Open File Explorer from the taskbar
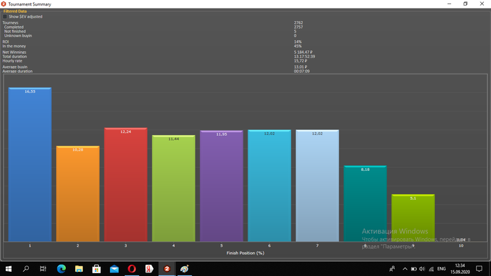This screenshot has height=276, width=491. click(x=79, y=269)
